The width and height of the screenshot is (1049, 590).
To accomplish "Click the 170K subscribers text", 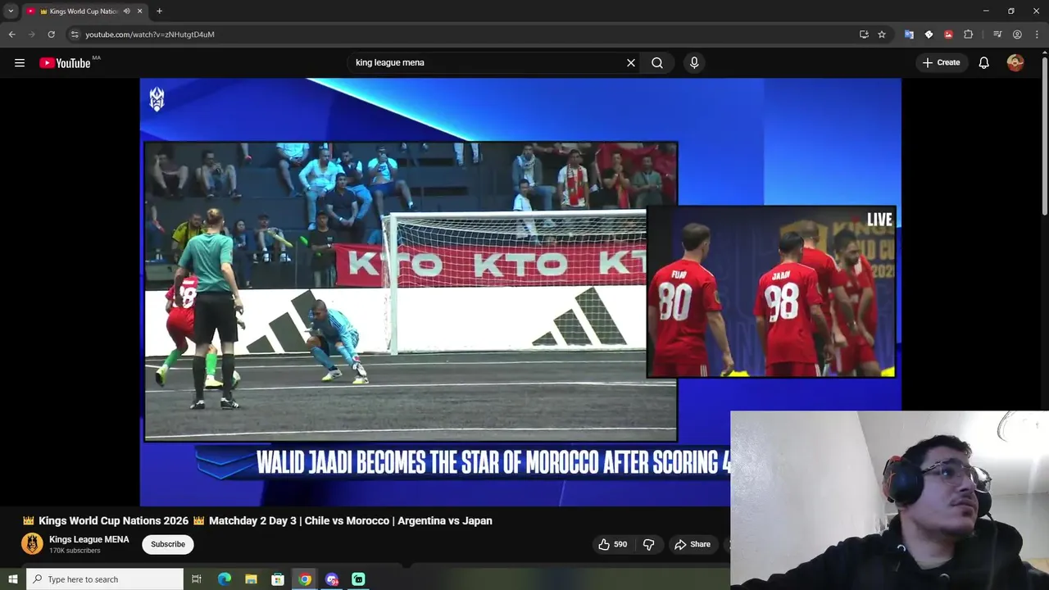I will click(x=75, y=551).
